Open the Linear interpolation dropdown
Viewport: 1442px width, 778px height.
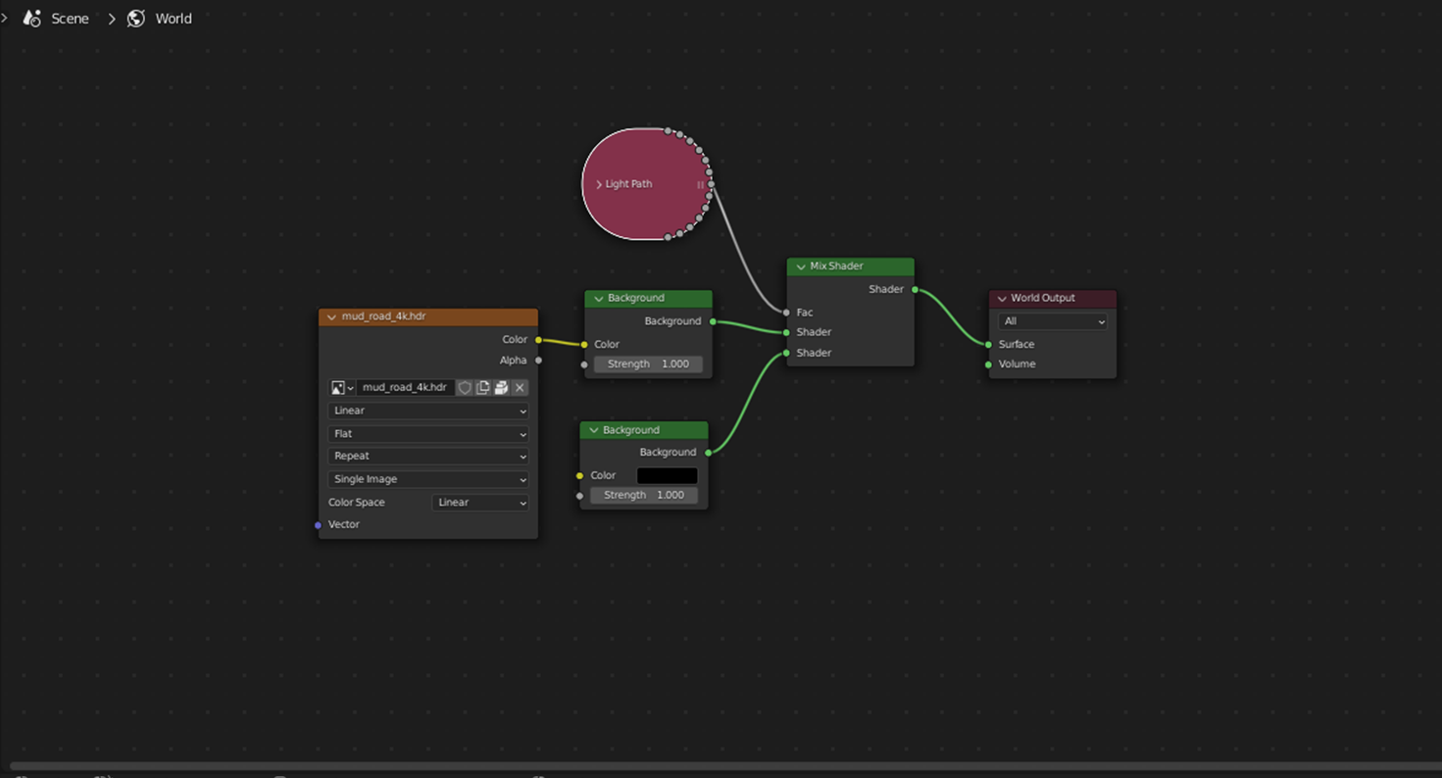click(x=428, y=411)
